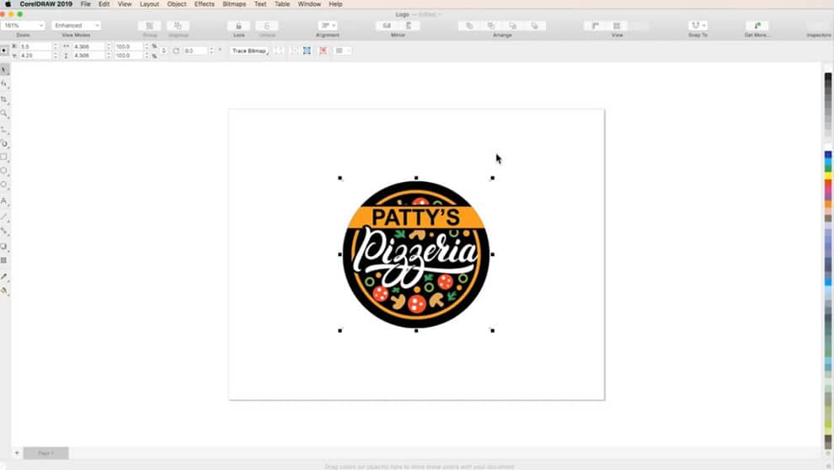Toggle the lock ratio button
The height and width of the screenshot is (470, 834).
coord(163,51)
